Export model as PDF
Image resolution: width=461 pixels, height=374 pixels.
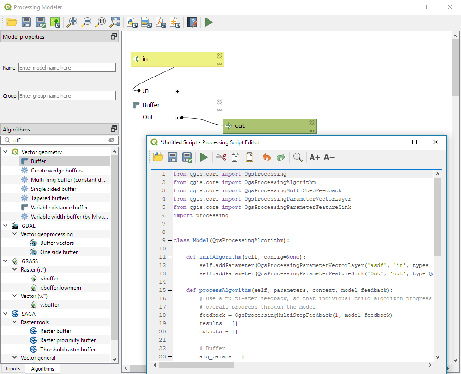tap(161, 22)
